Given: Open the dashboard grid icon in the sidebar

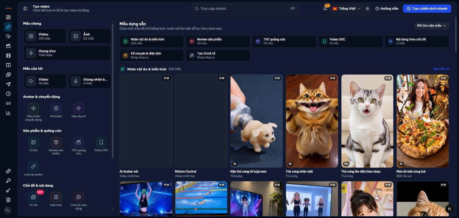Looking at the screenshot, I should coord(8,17).
